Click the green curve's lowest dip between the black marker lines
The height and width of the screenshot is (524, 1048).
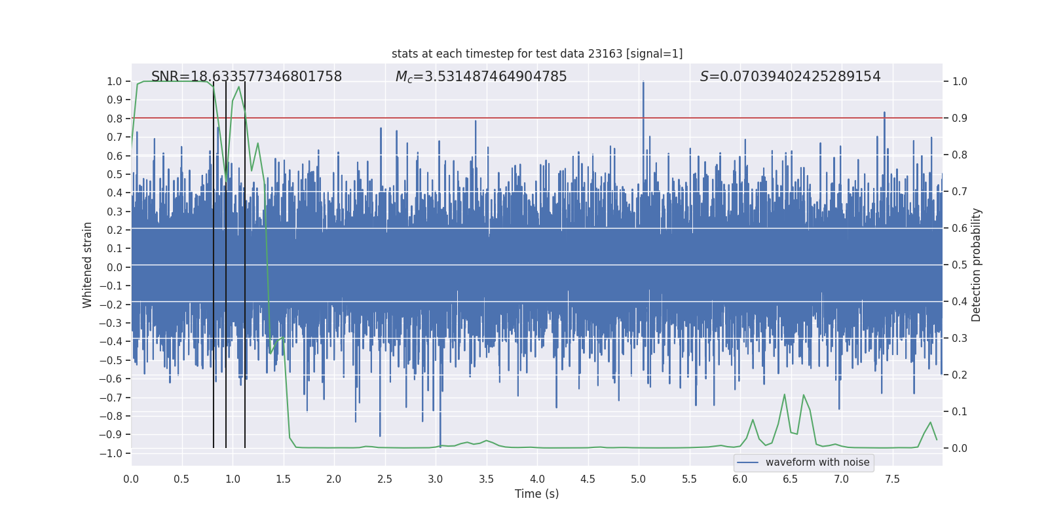[x=227, y=179]
